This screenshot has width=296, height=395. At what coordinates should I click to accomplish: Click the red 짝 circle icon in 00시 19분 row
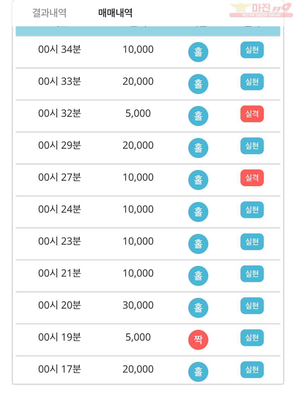(198, 340)
